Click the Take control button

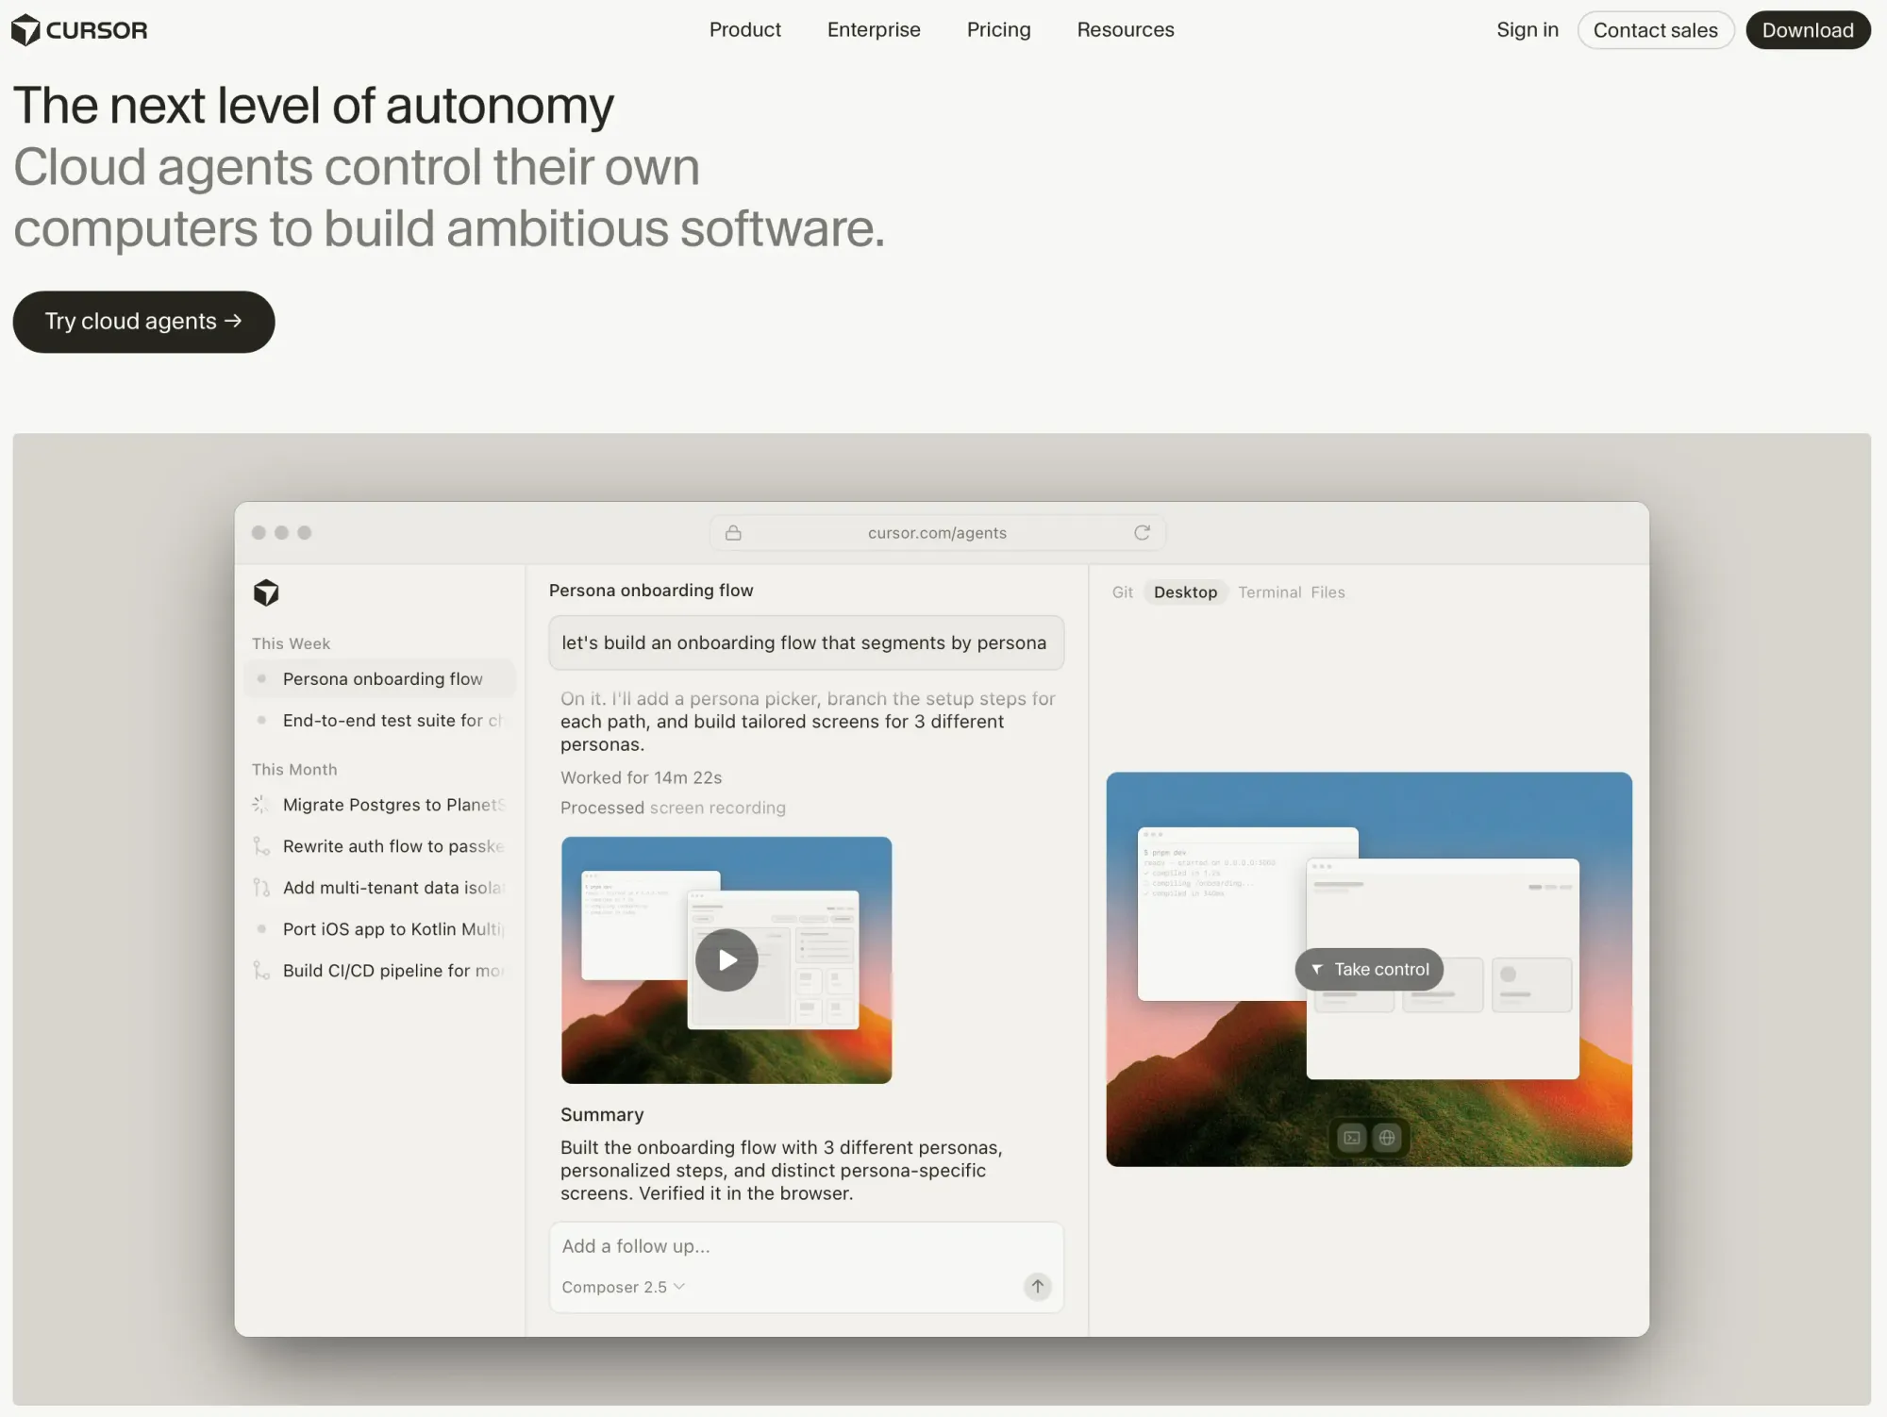(1369, 970)
